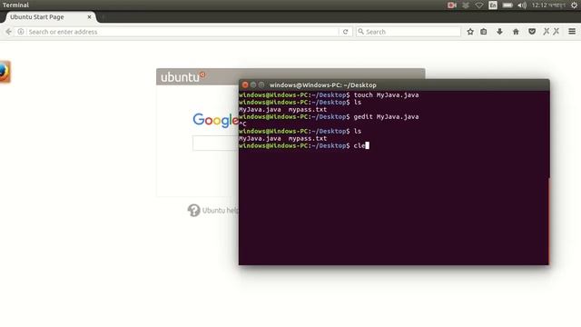Close the terminal window with red button
581x327 pixels.
[x=245, y=84]
